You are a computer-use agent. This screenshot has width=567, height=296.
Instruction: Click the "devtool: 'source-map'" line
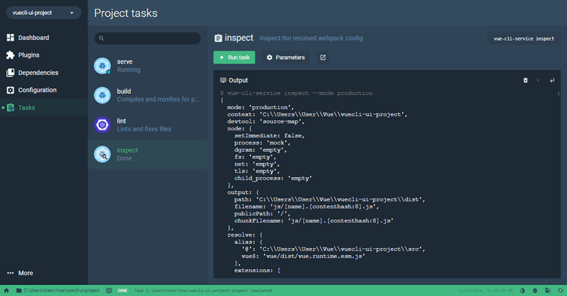[266, 121]
